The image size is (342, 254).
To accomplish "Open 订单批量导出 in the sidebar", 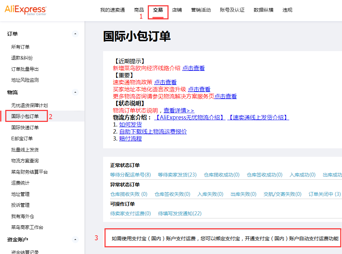I will (x=25, y=69).
